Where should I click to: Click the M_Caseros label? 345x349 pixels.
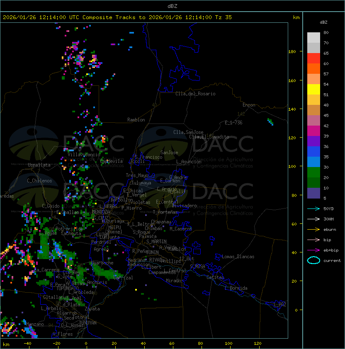(181, 228)
